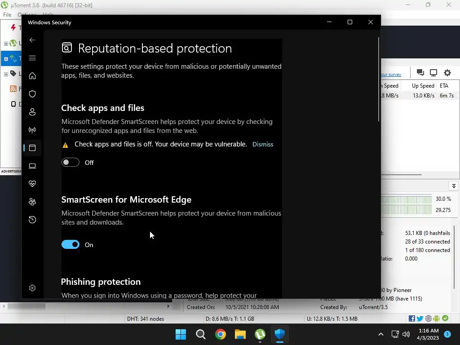Open uTorrent chat bubbles toolbar icon
This screenshot has width=460, height=345.
pos(420,72)
